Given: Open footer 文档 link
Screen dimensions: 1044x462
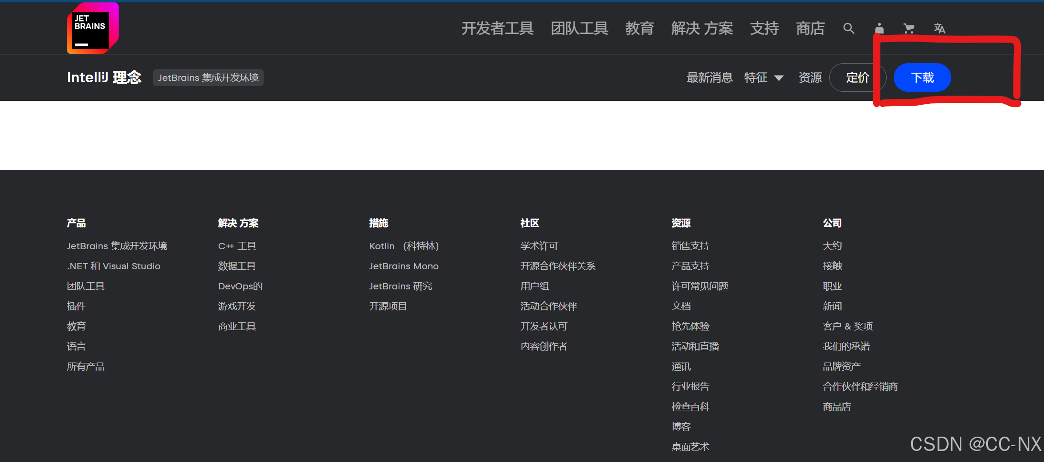Looking at the screenshot, I should [681, 306].
